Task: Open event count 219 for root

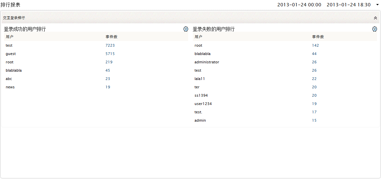Action: pos(109,62)
